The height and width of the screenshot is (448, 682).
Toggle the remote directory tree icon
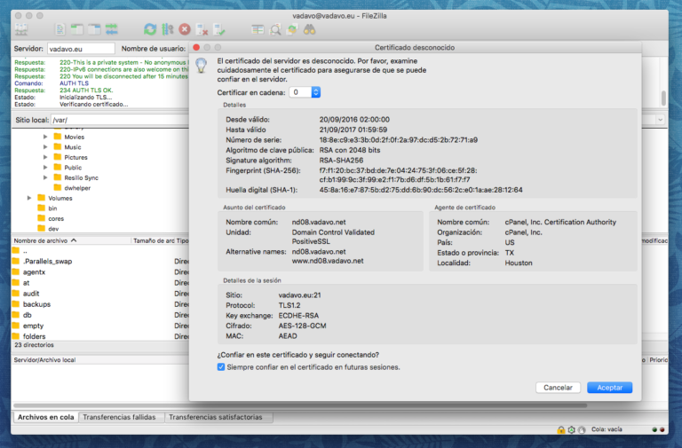(x=94, y=29)
